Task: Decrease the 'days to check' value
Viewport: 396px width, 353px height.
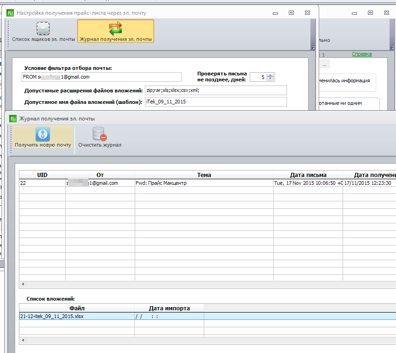Action: tap(270, 79)
